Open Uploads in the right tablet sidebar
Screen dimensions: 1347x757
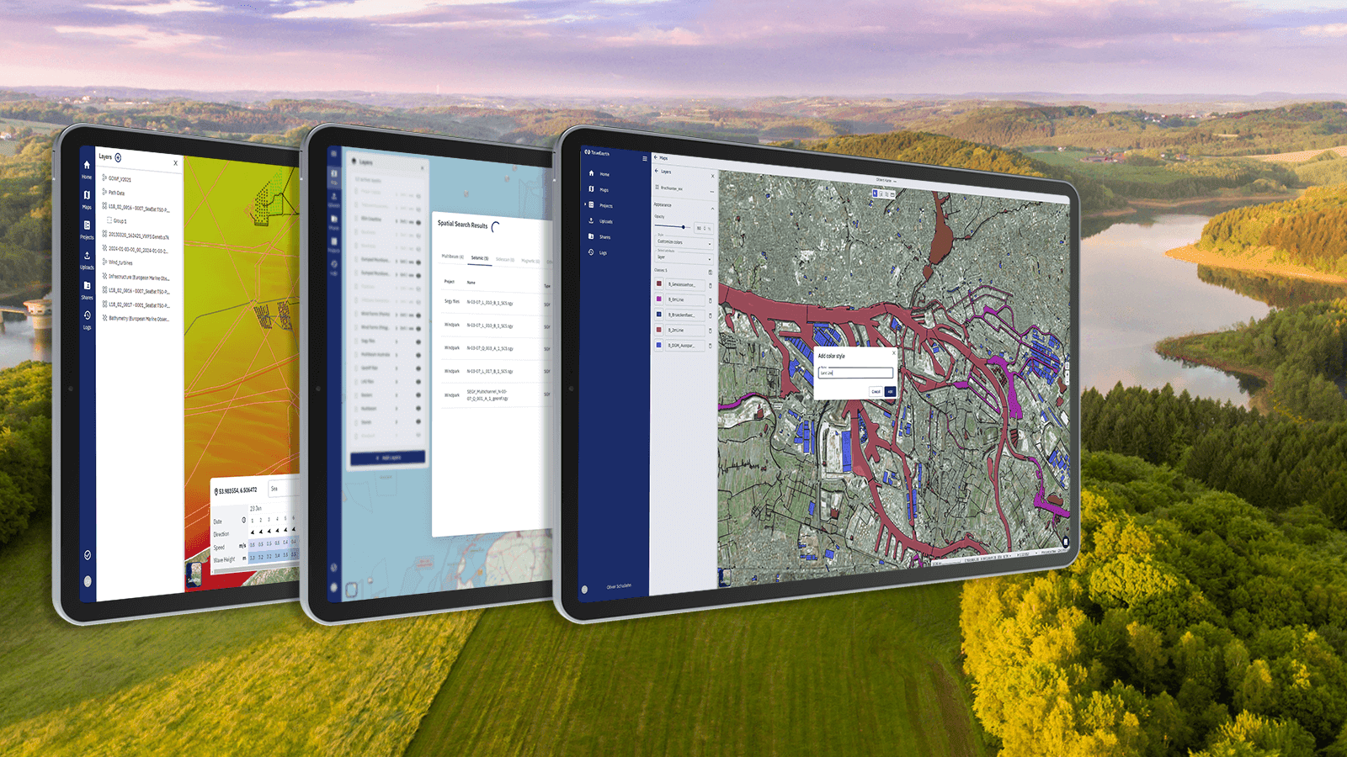coord(600,221)
